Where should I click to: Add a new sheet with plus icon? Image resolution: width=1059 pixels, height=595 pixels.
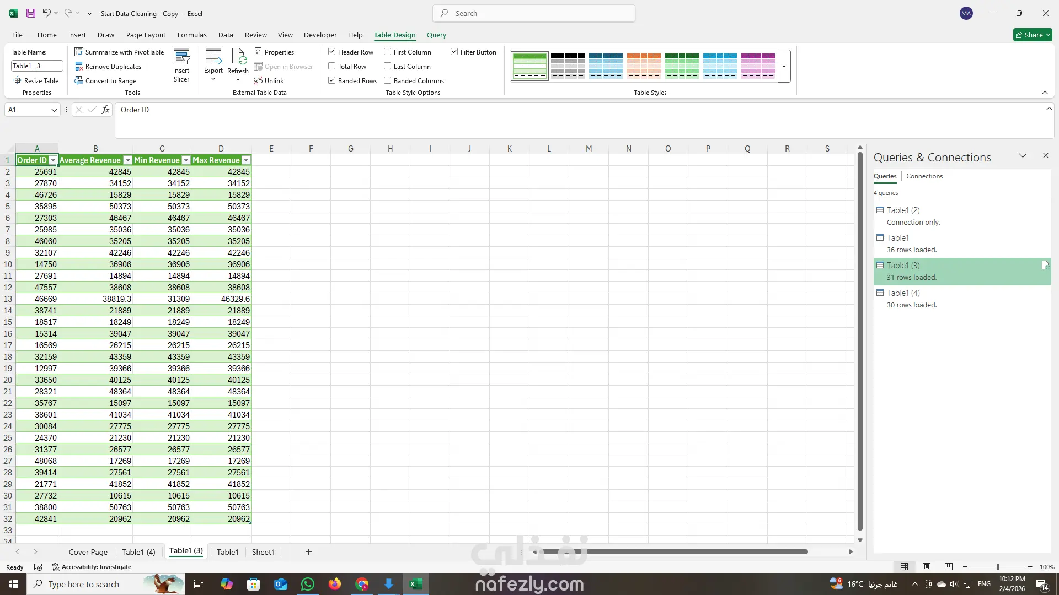[x=308, y=551]
